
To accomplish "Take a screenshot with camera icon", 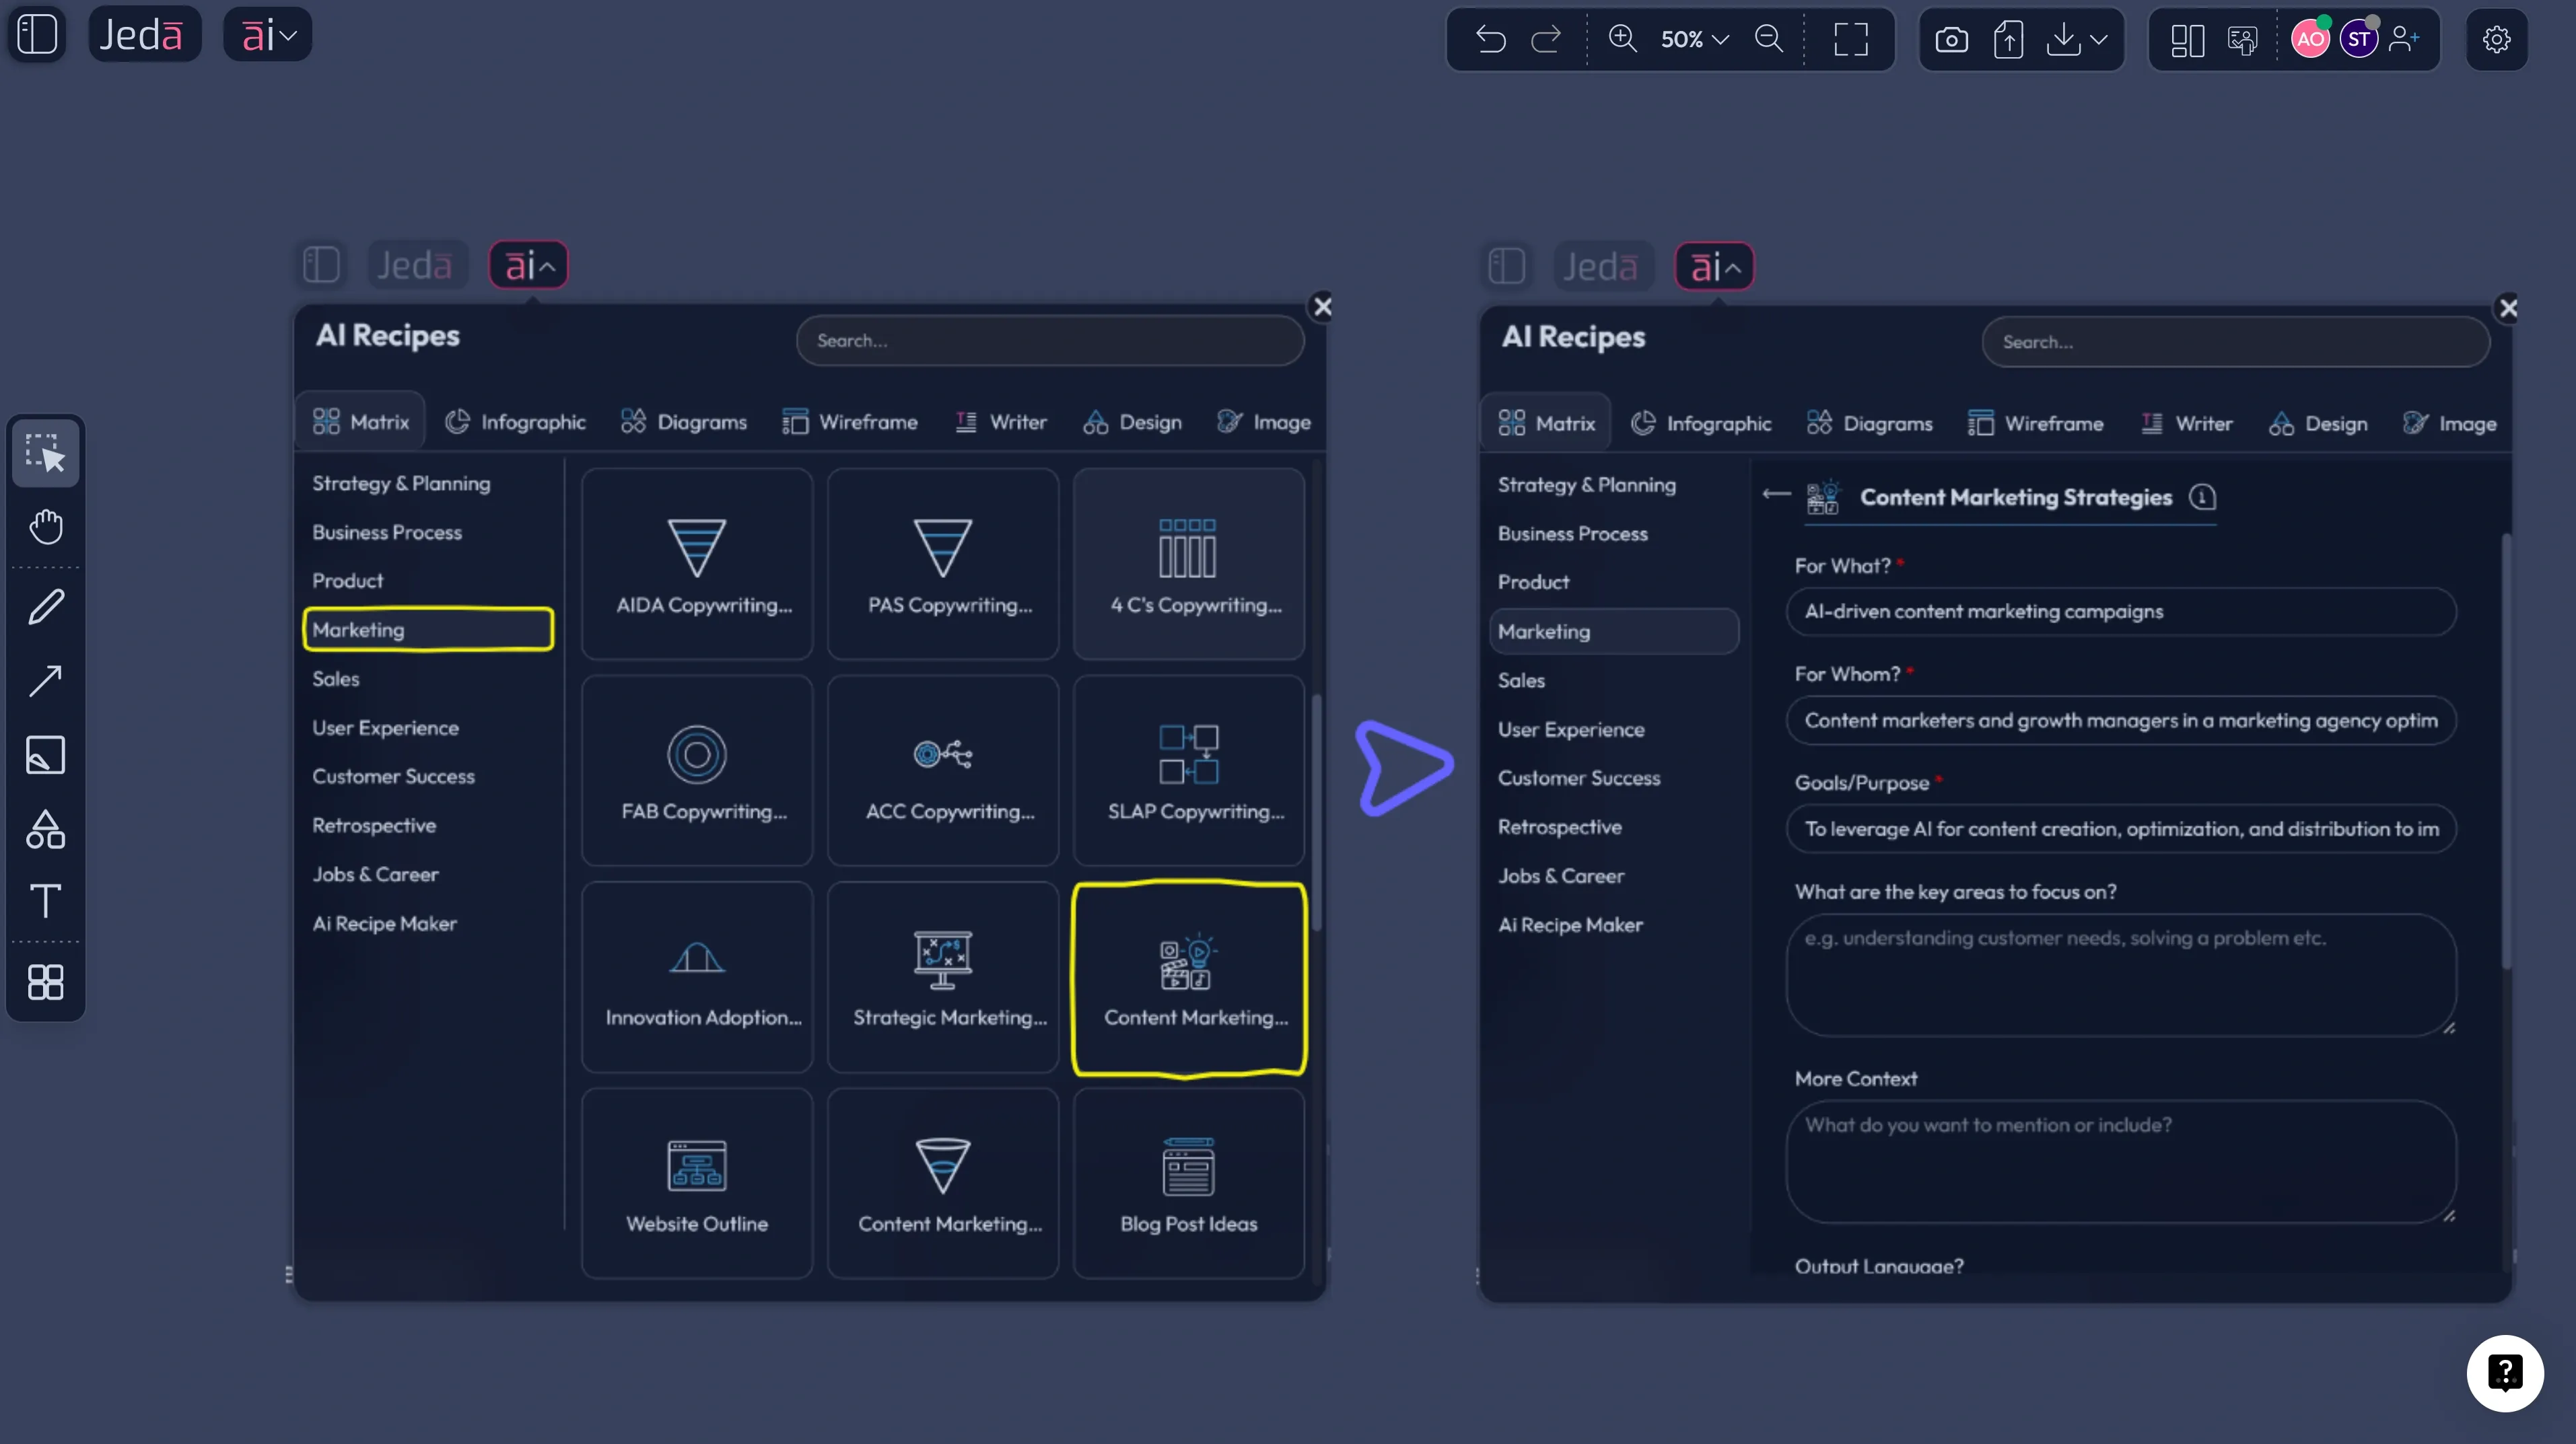I will tap(1951, 39).
